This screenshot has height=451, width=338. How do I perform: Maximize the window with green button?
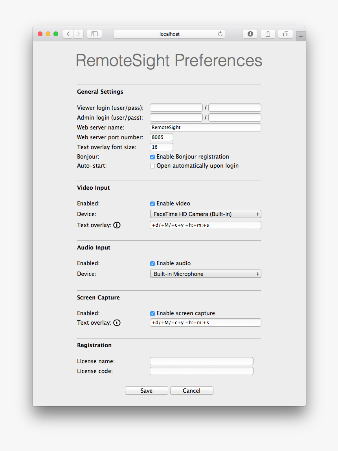coord(56,34)
